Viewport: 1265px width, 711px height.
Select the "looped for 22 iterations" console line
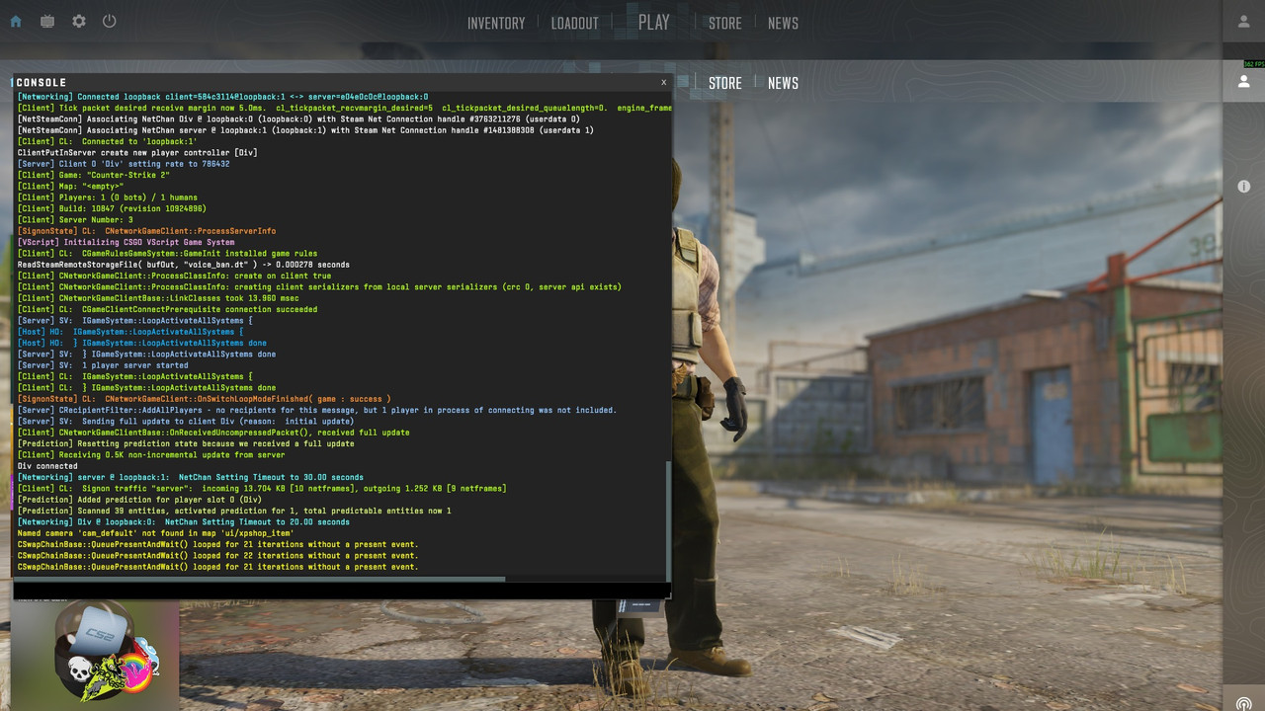pyautogui.click(x=218, y=556)
